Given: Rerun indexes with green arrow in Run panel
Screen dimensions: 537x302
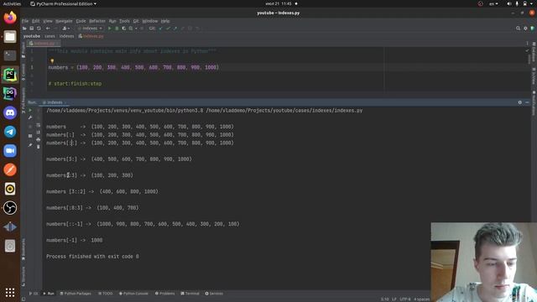Looking at the screenshot, I should pyautogui.click(x=30, y=110).
